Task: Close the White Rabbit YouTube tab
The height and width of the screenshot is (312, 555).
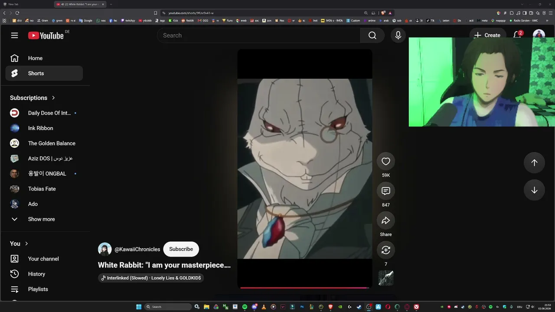Action: pyautogui.click(x=103, y=4)
